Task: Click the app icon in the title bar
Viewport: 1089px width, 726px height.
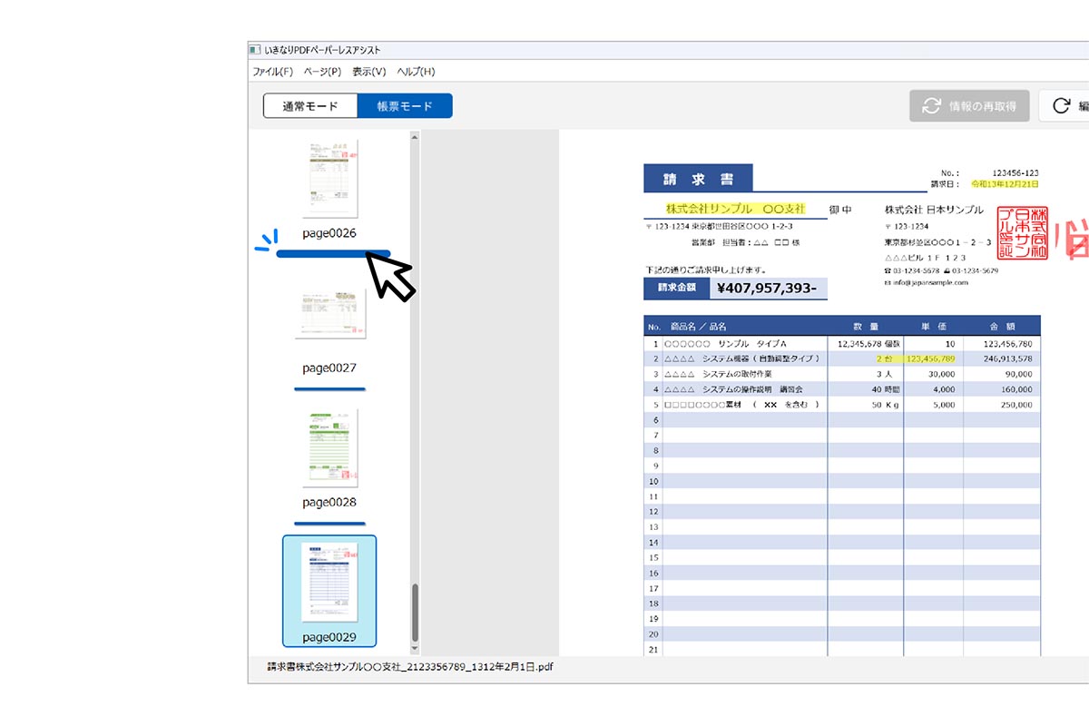Action: (255, 49)
